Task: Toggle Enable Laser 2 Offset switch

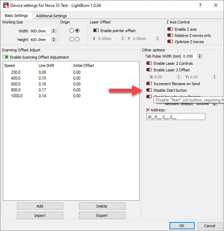Action: click(x=149, y=70)
